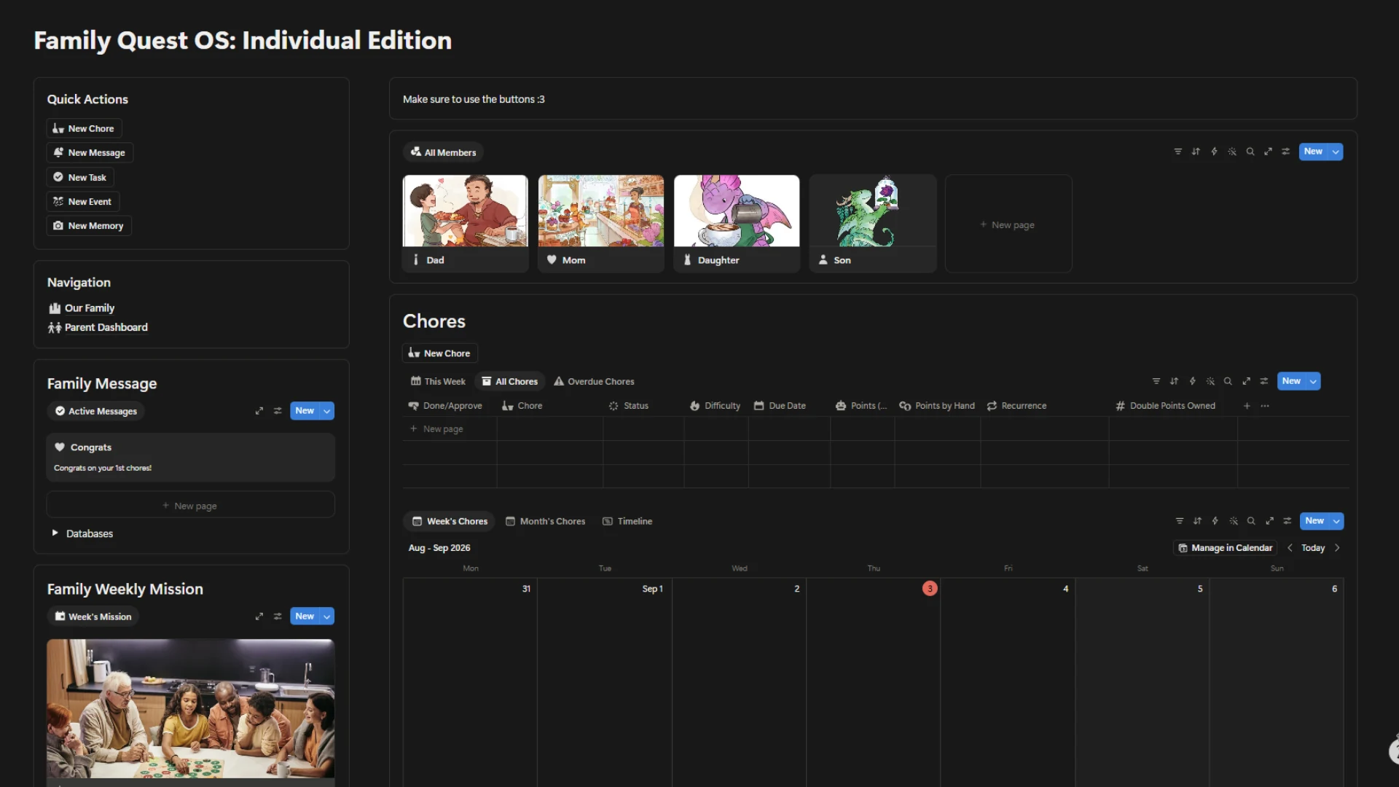1399x787 pixels.
Task: Switch to Month's Chores tab
Action: [546, 521]
